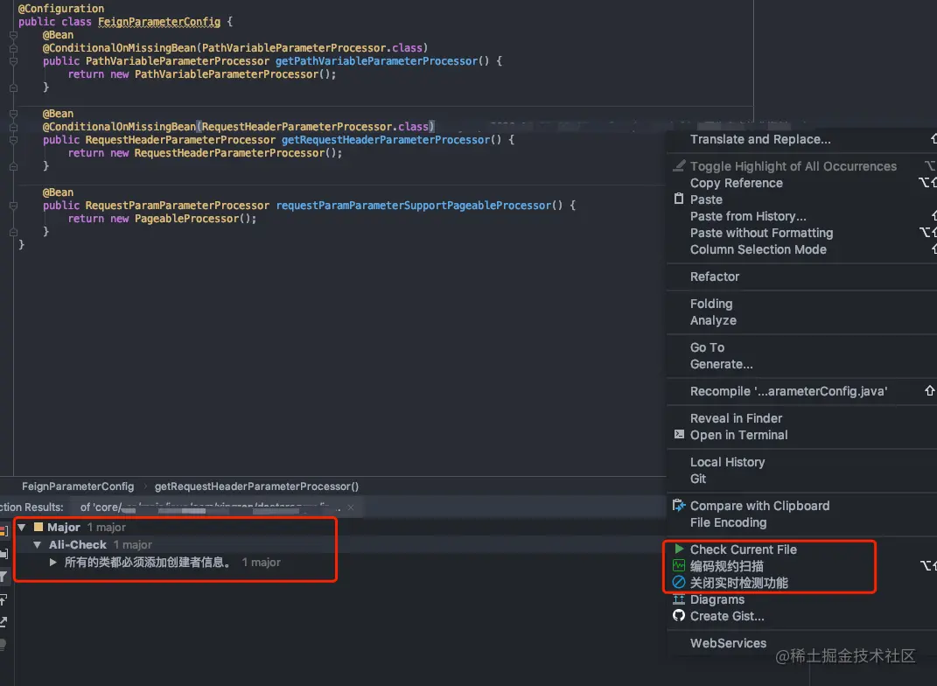
Task: Open the WebServices submenu
Action: click(x=728, y=643)
